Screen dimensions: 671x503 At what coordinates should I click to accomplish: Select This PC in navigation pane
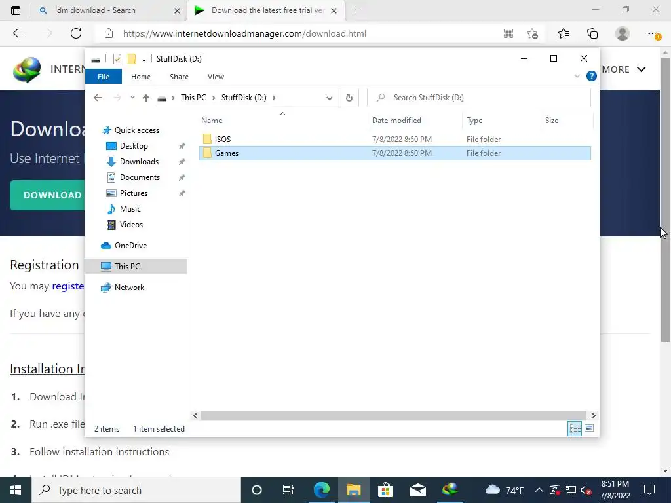click(136, 266)
